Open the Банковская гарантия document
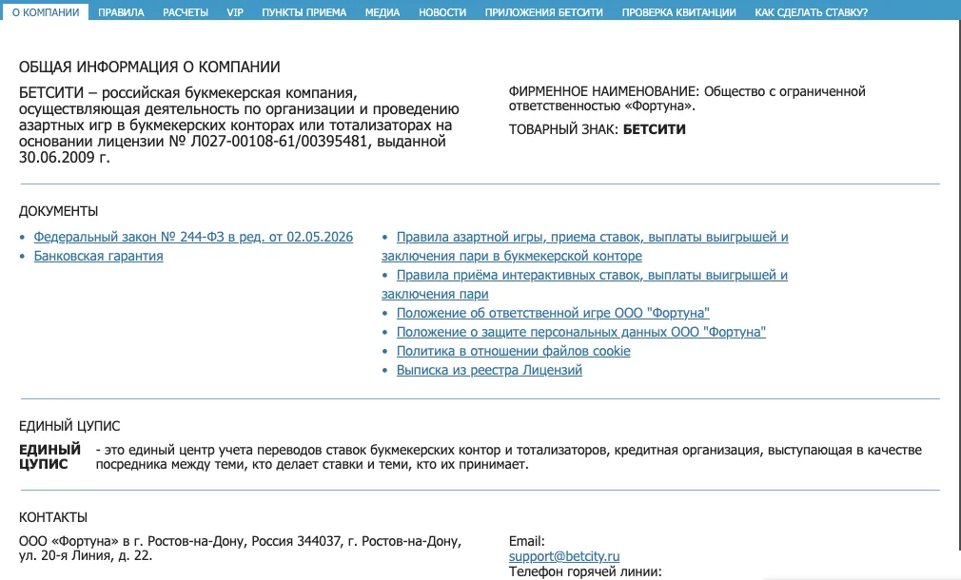The height and width of the screenshot is (580, 961). click(x=98, y=256)
